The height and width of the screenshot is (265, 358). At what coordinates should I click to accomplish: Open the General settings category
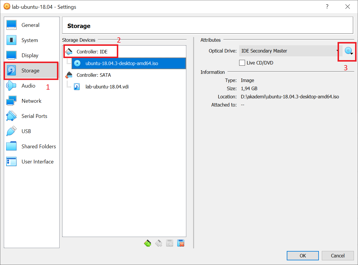pyautogui.click(x=32, y=25)
